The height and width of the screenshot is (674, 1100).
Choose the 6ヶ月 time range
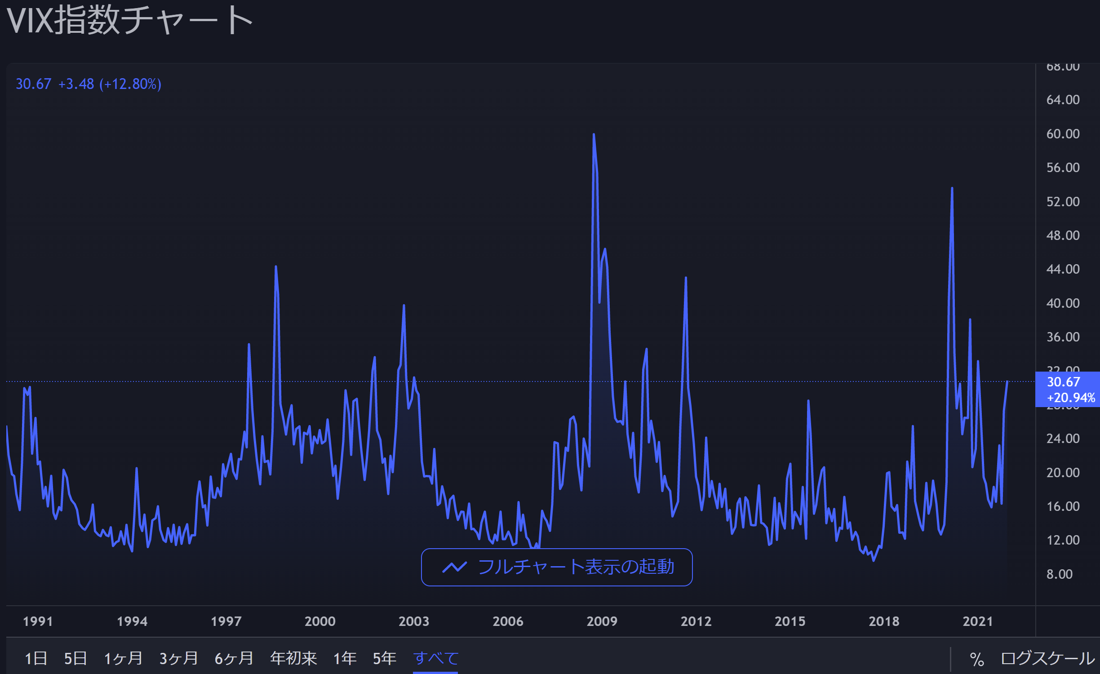[234, 658]
